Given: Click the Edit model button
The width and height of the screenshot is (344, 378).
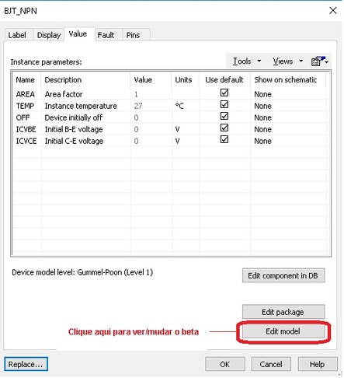Looking at the screenshot, I should pos(283,331).
